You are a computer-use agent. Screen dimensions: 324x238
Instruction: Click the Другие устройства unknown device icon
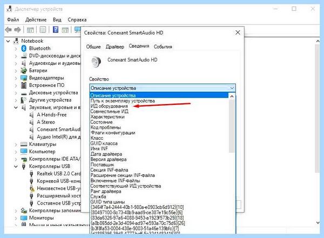[24, 100]
